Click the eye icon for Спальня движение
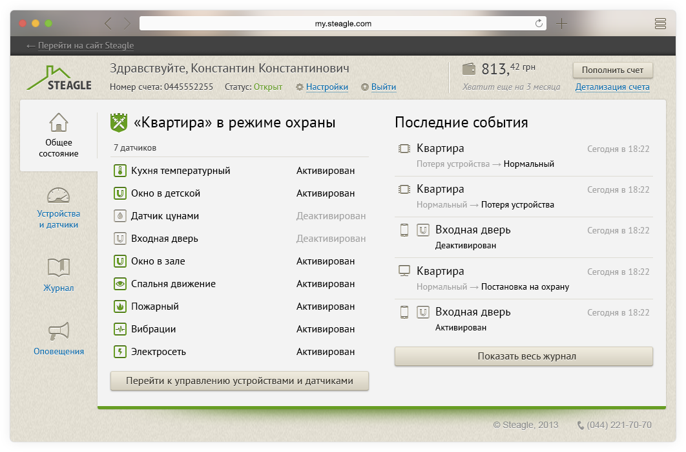This screenshot has width=686, height=452. [120, 284]
